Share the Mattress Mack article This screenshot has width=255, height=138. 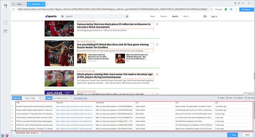pos(157,24)
